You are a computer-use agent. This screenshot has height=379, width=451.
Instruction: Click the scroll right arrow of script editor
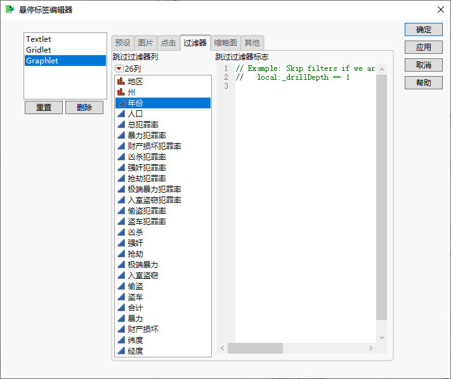[x=370, y=348]
